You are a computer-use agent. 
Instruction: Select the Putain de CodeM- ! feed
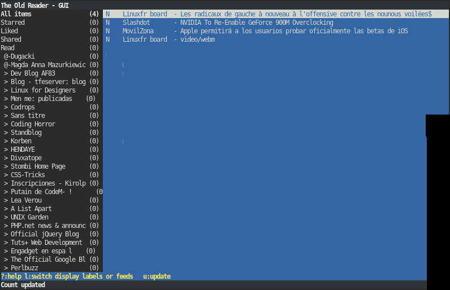(x=51, y=191)
